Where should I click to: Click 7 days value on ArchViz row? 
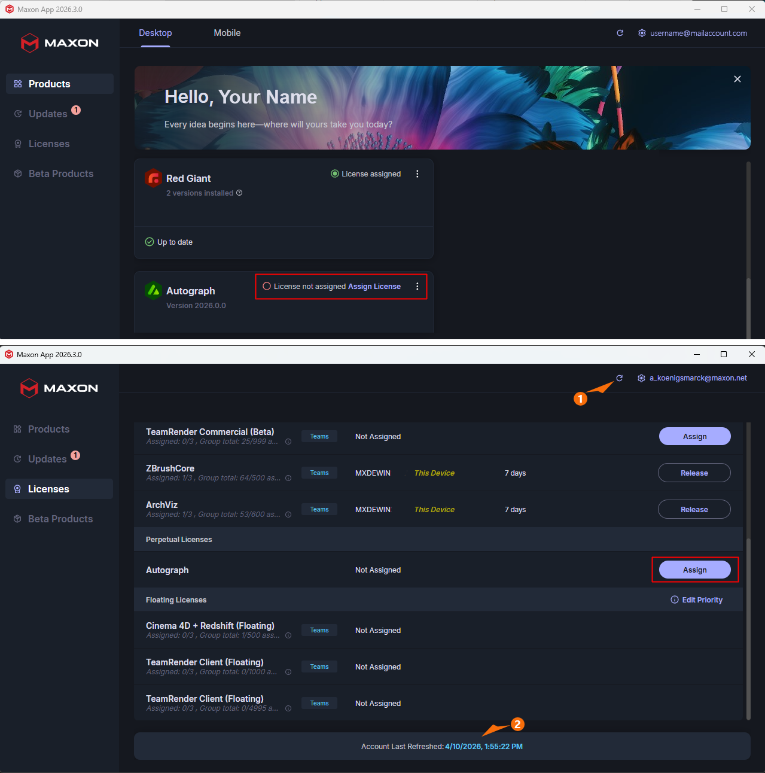[x=515, y=509]
